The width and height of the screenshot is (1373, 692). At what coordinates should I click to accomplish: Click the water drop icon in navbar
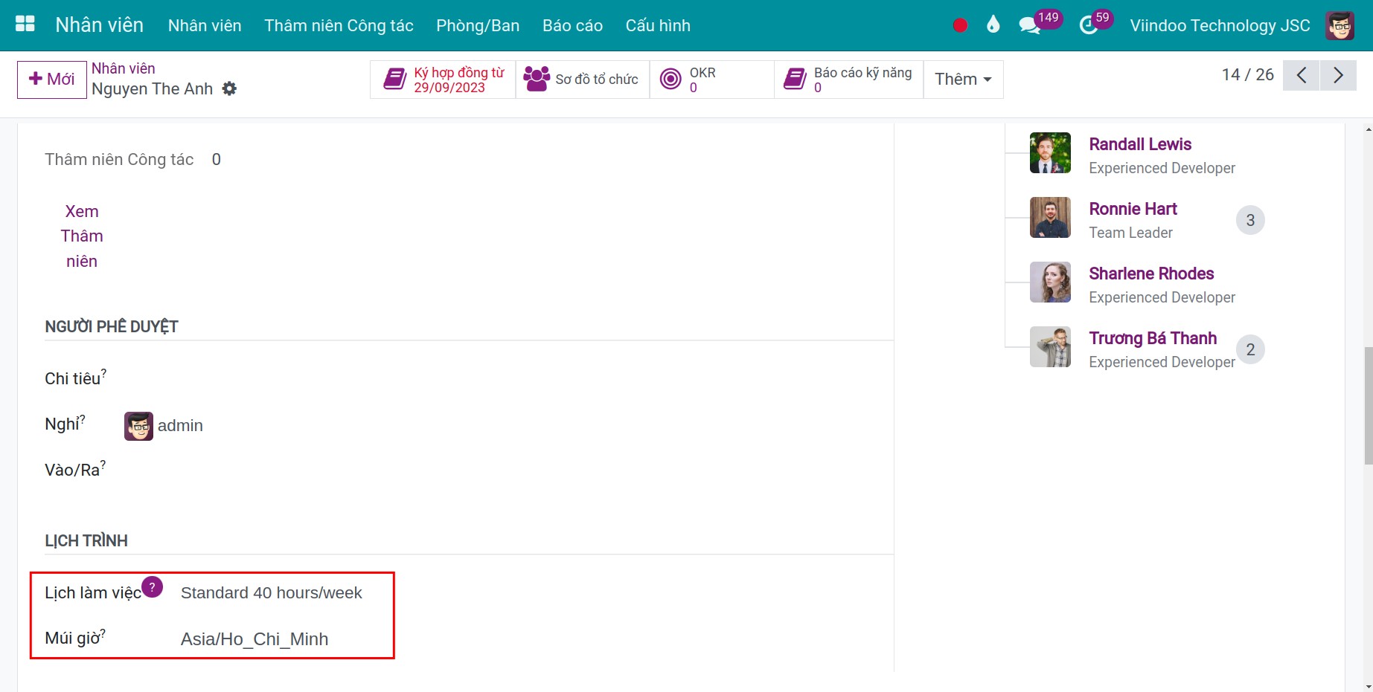[993, 25]
